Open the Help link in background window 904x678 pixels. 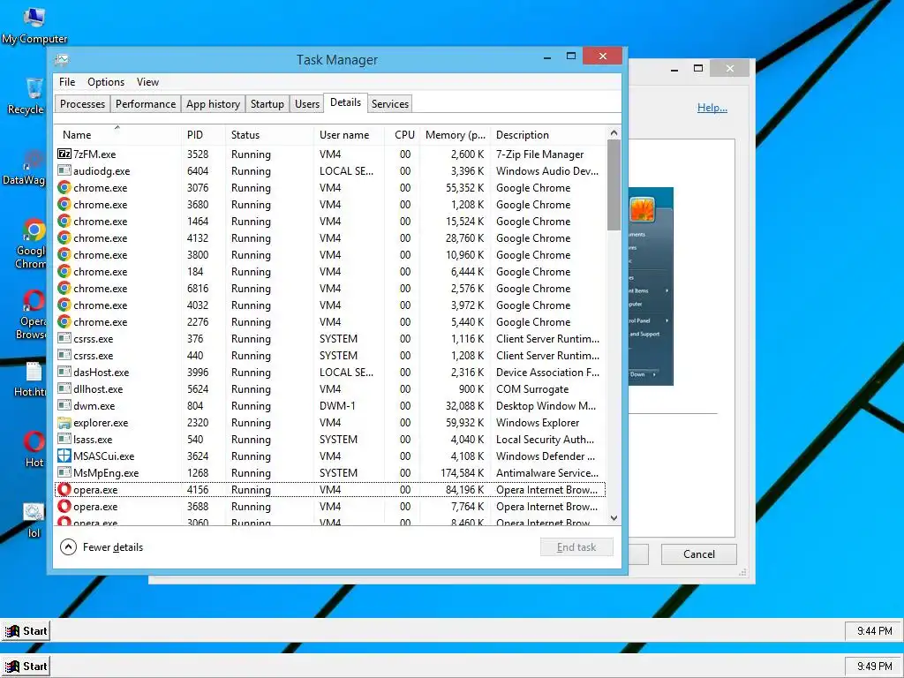(x=712, y=107)
